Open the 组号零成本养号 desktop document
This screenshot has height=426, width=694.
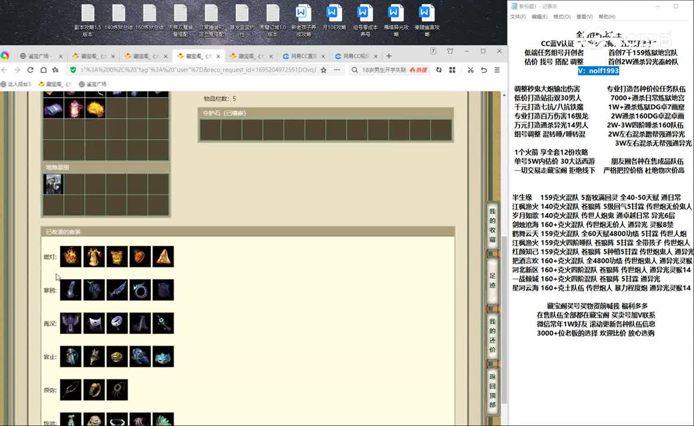point(365,20)
